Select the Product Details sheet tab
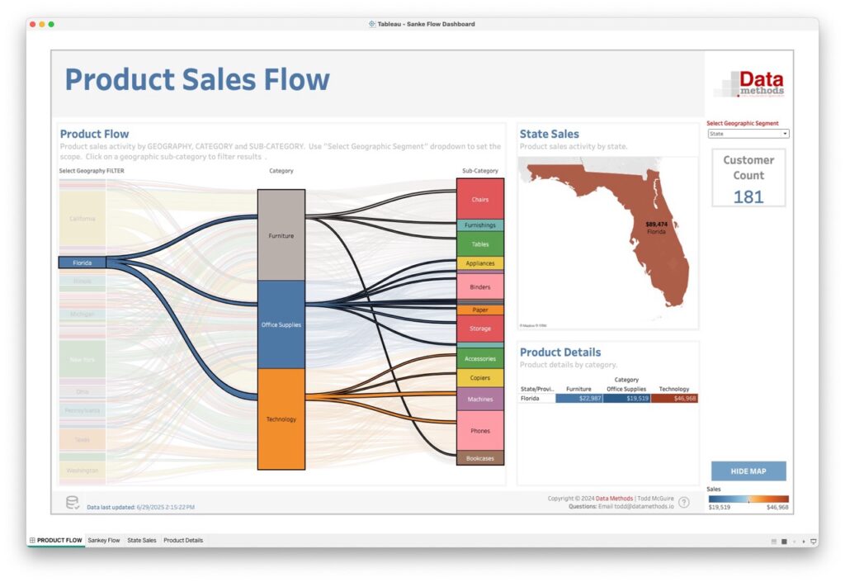The width and height of the screenshot is (845, 582). click(x=183, y=541)
